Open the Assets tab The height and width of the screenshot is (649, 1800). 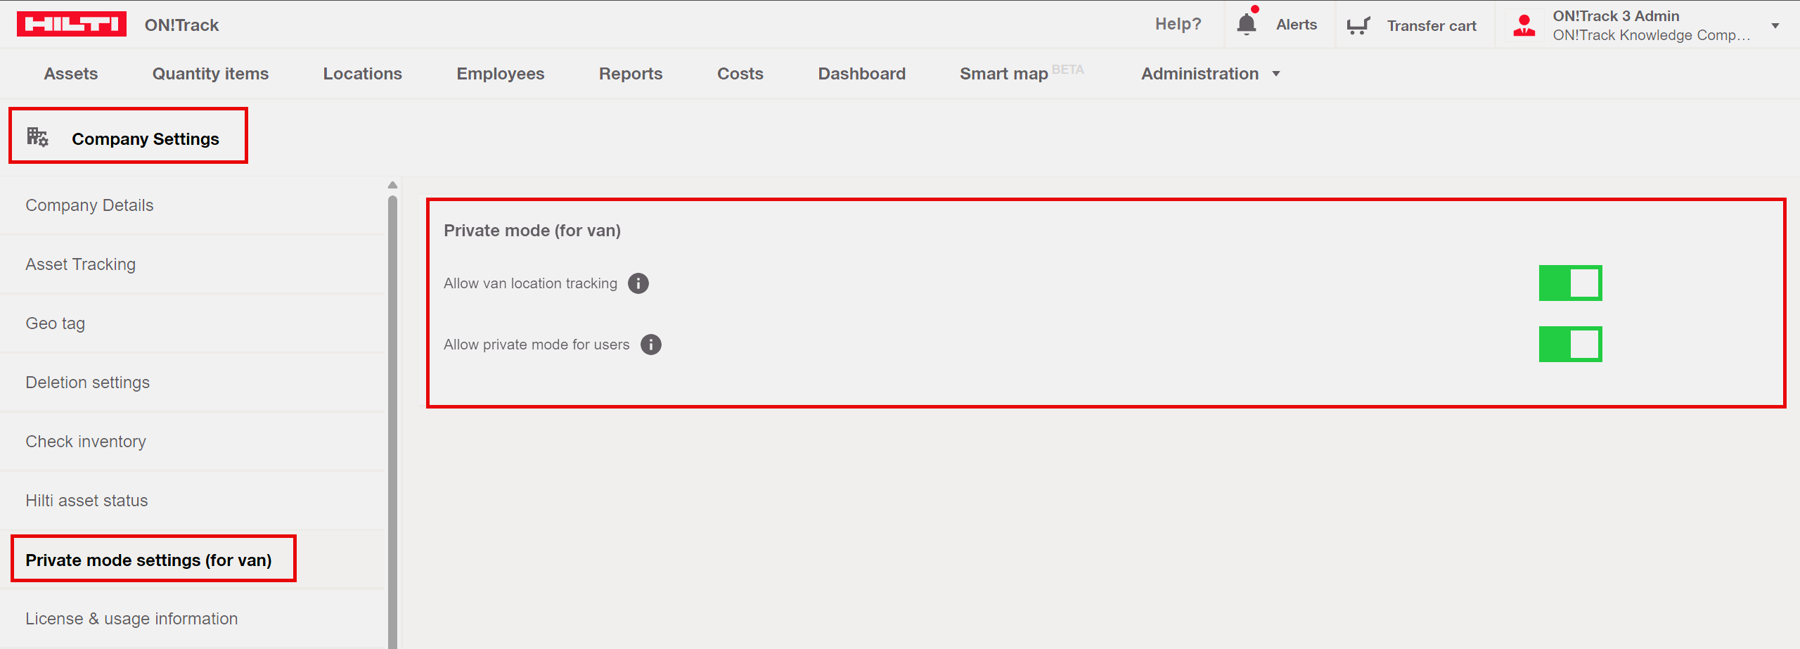point(71,74)
